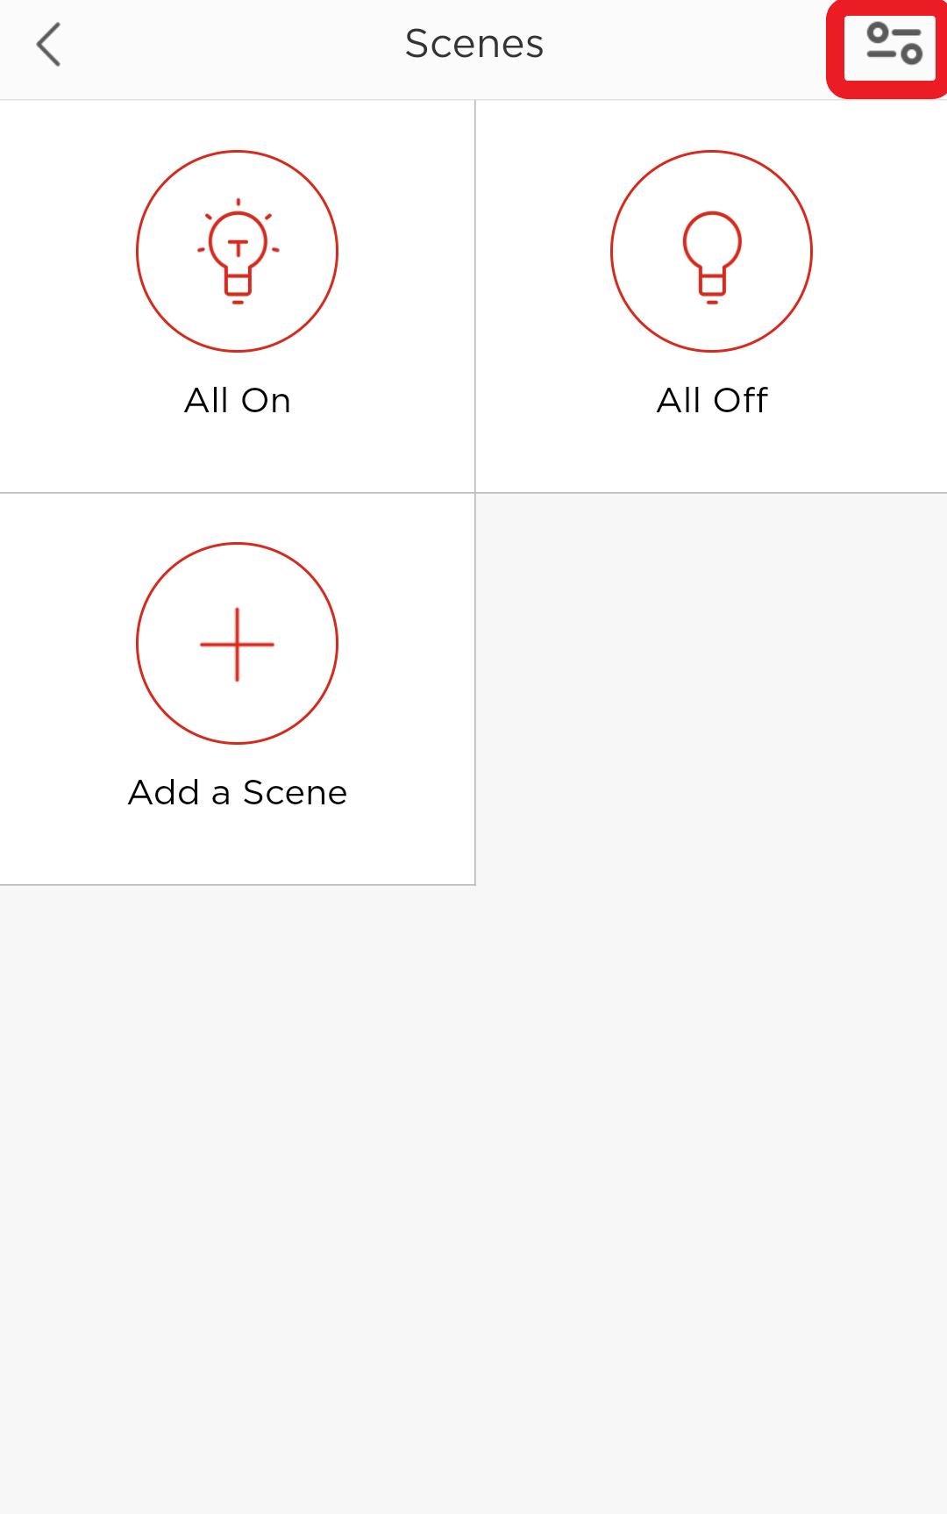
Task: Activate the All On scene label
Action: (238, 400)
